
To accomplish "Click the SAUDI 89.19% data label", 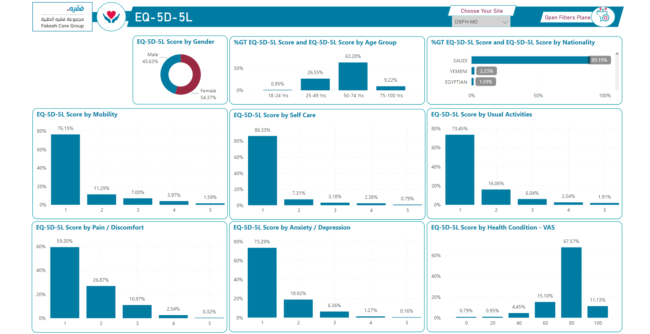I will [x=599, y=60].
